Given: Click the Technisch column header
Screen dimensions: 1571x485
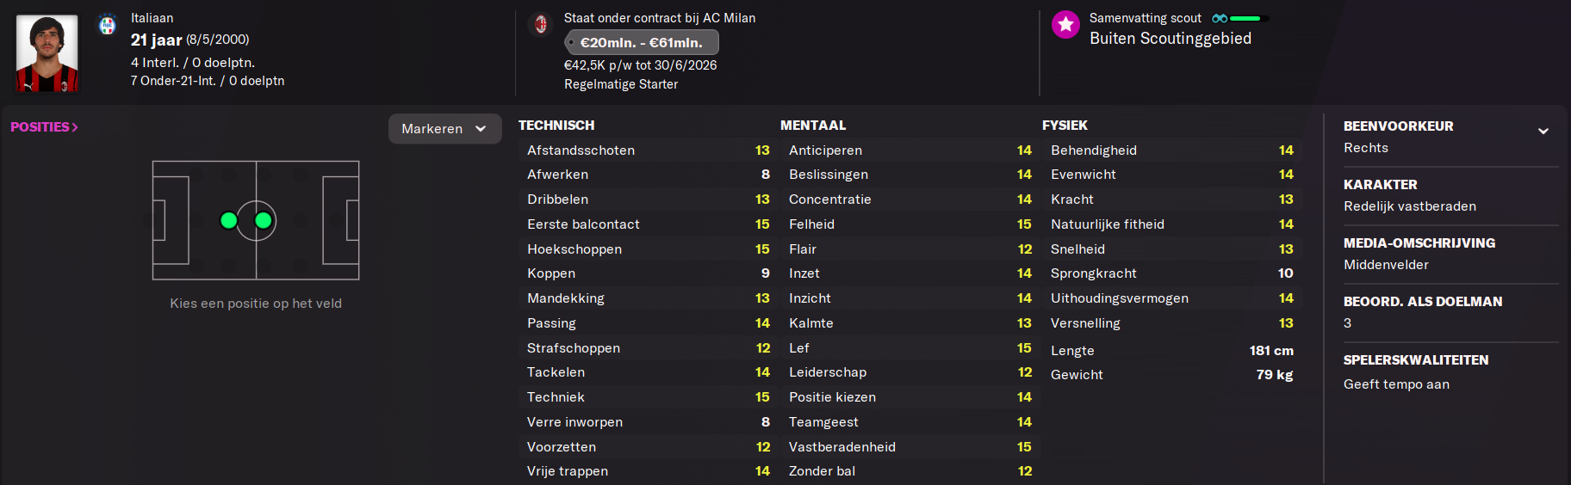Looking at the screenshot, I should 556,125.
